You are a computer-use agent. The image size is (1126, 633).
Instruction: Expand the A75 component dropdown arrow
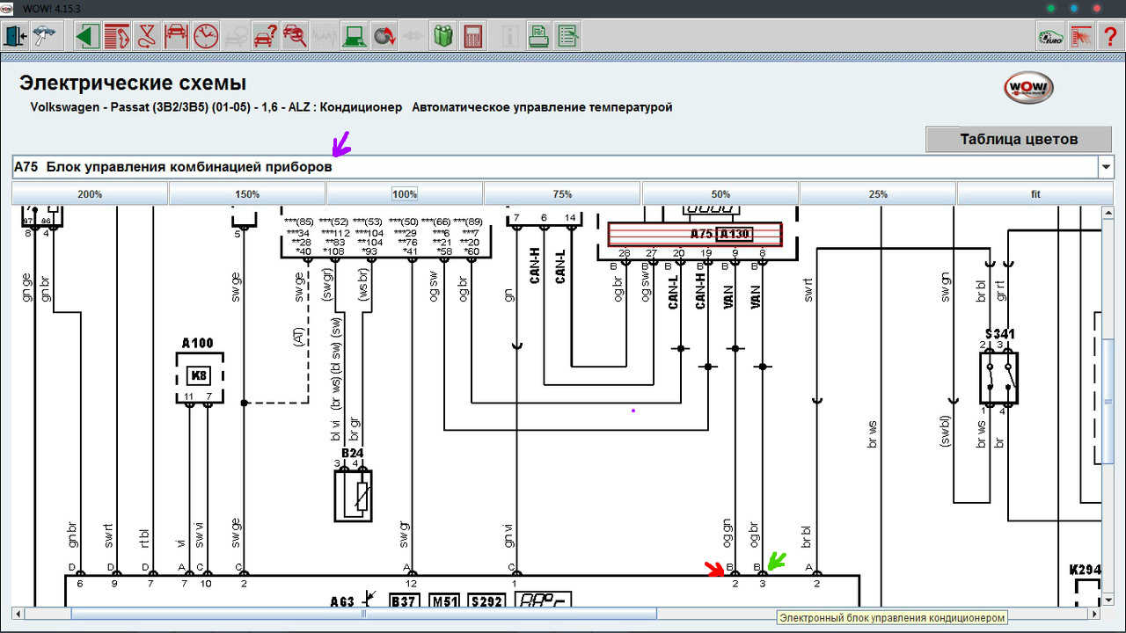point(1105,166)
